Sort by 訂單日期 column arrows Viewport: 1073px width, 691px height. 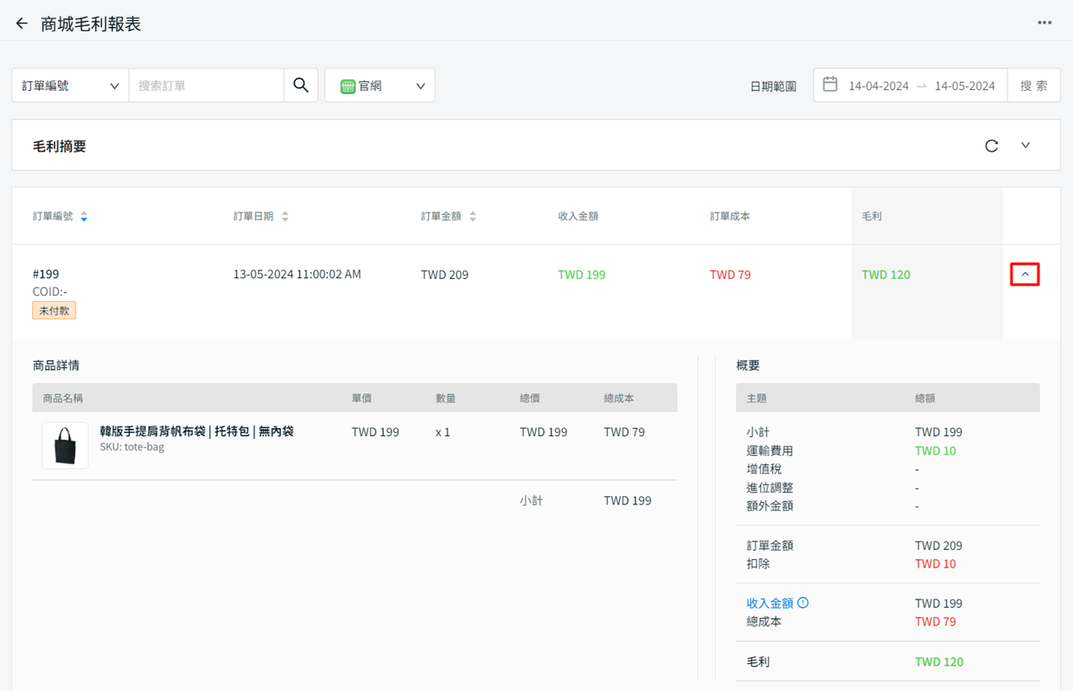click(285, 217)
